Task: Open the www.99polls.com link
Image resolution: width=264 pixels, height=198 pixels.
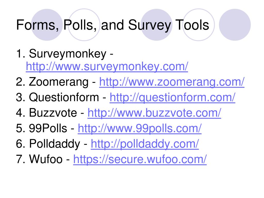Action: tap(139, 128)
